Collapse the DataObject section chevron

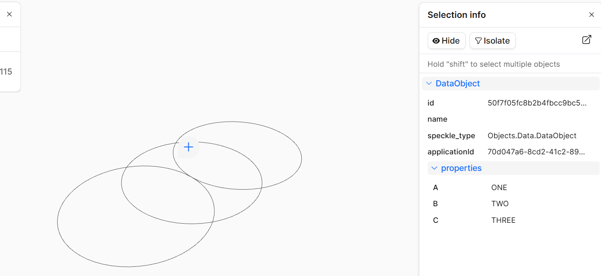click(429, 83)
